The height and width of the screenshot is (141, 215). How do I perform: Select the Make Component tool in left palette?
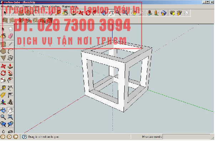click(10, 29)
